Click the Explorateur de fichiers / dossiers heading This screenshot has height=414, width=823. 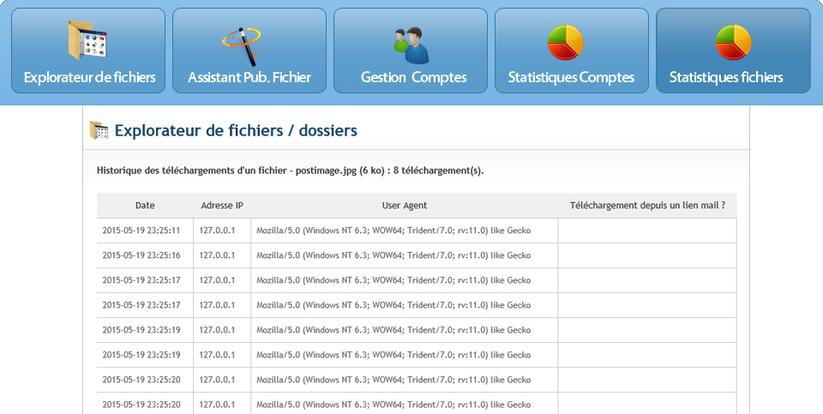point(236,131)
